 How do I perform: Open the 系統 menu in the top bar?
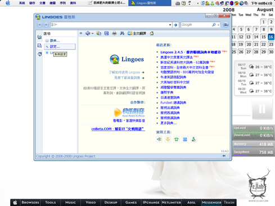pos(22,3)
